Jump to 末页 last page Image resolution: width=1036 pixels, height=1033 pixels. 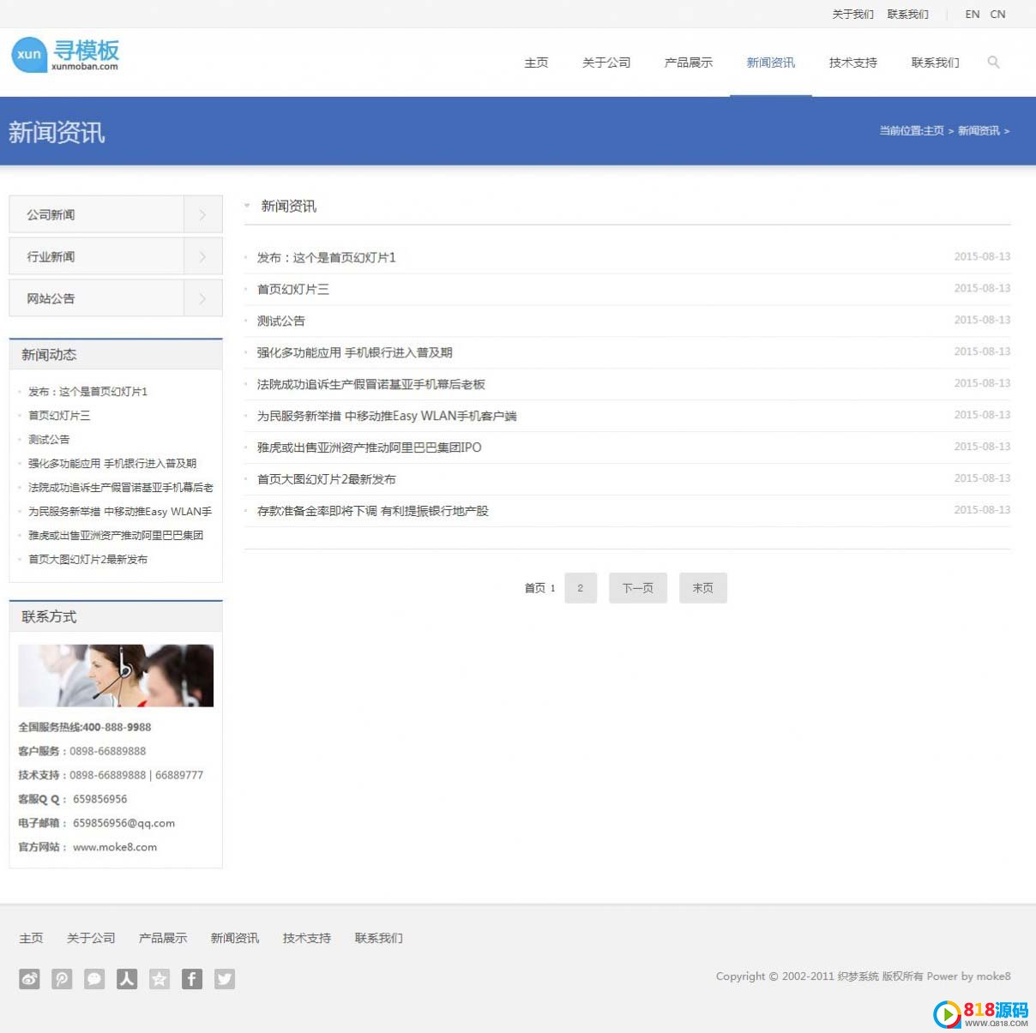tap(703, 588)
